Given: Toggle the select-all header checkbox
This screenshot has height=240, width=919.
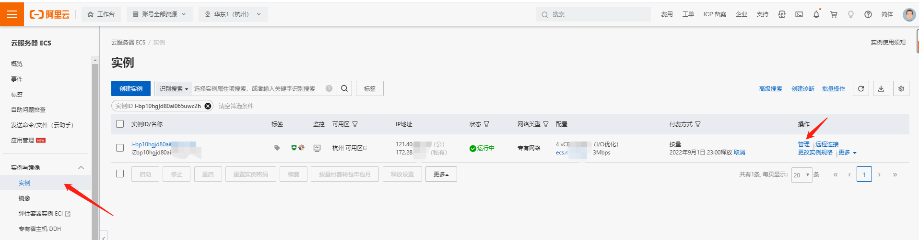Looking at the screenshot, I should coord(120,124).
